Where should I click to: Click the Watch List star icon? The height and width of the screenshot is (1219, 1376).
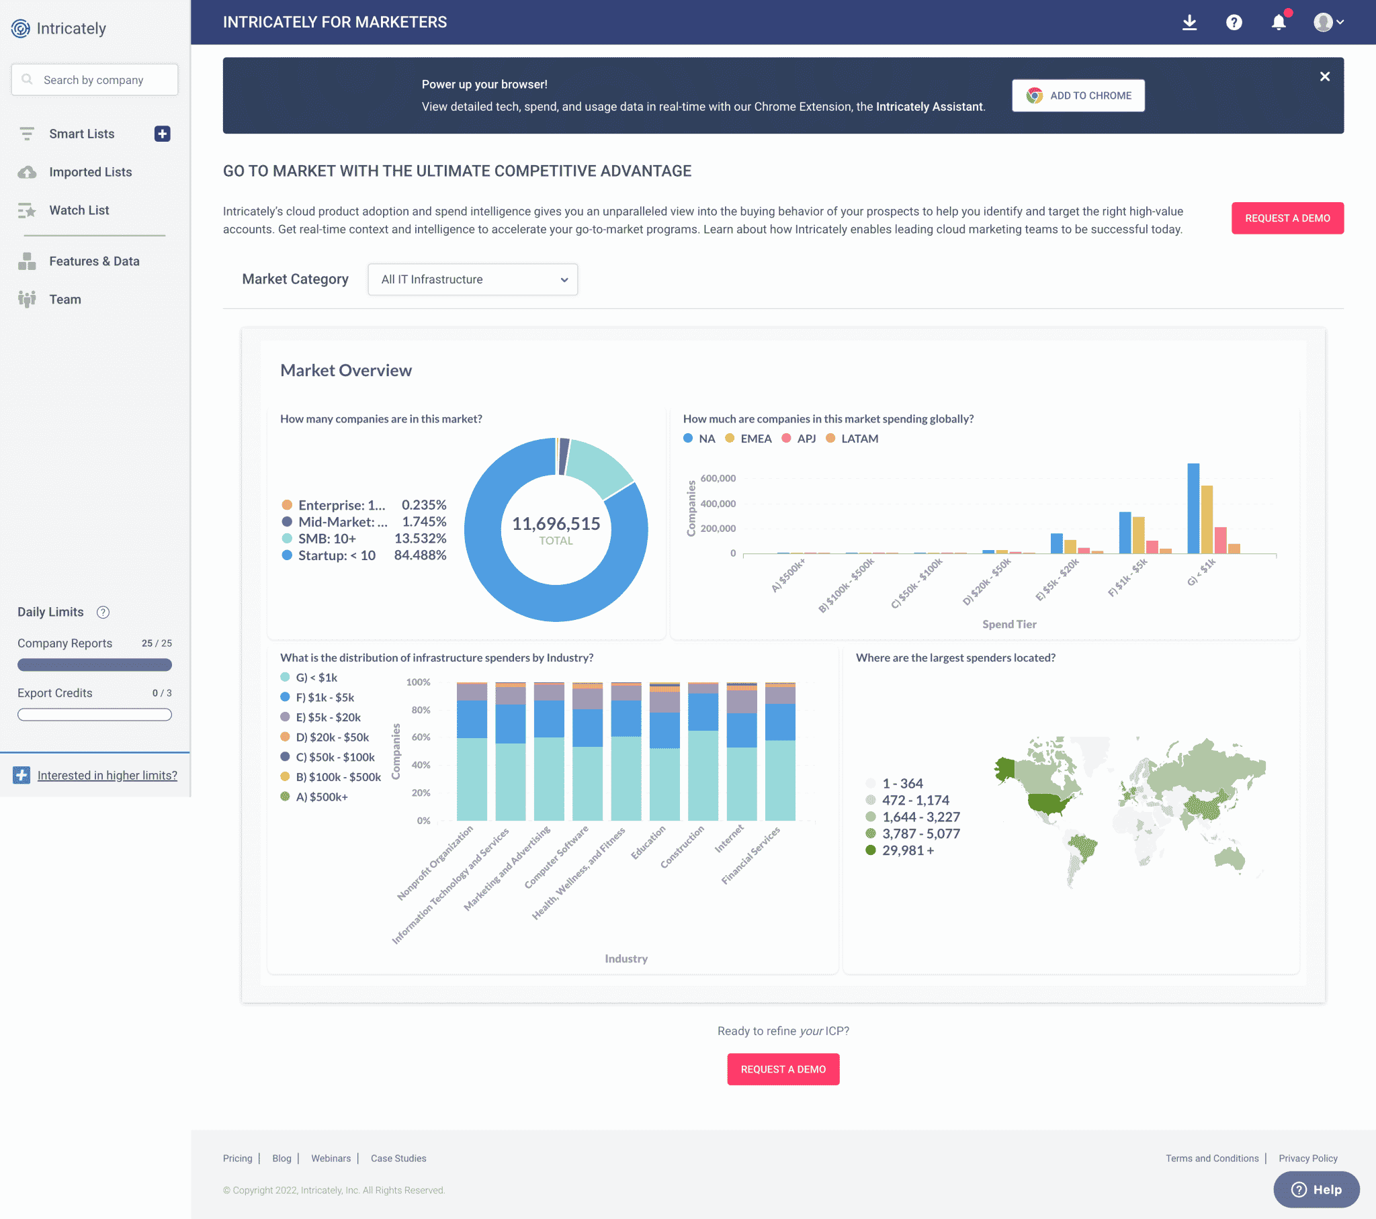pyautogui.click(x=27, y=211)
